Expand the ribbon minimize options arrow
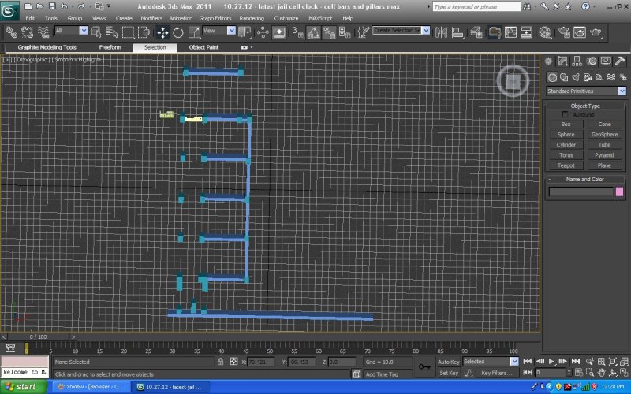The width and height of the screenshot is (631, 394). pos(252,47)
